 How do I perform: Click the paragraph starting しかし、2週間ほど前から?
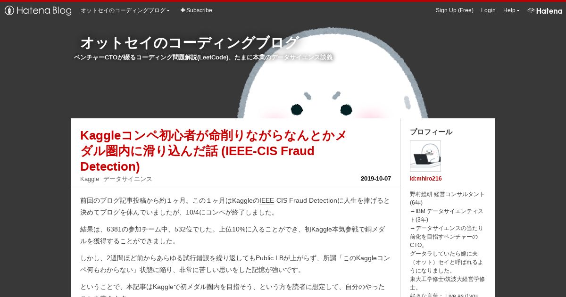click(x=235, y=264)
